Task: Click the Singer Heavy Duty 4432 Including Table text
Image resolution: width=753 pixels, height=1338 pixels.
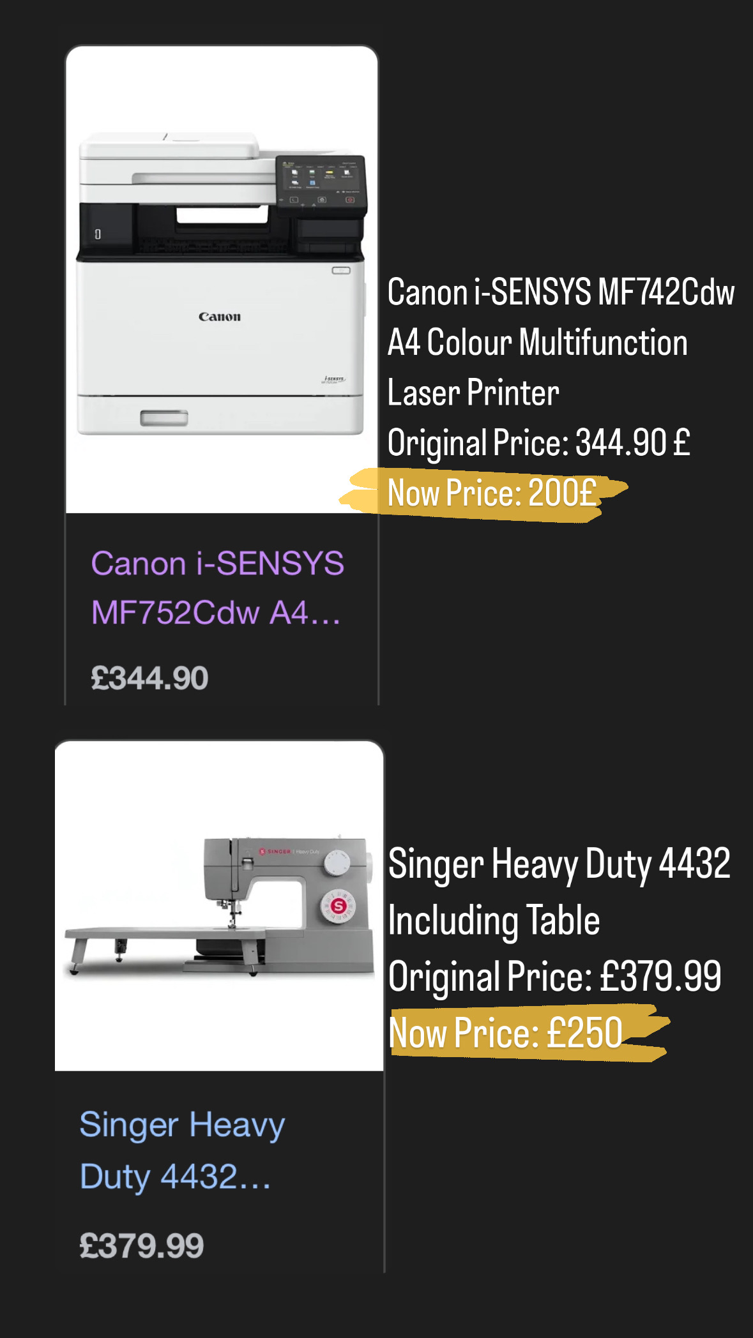Action: (559, 892)
